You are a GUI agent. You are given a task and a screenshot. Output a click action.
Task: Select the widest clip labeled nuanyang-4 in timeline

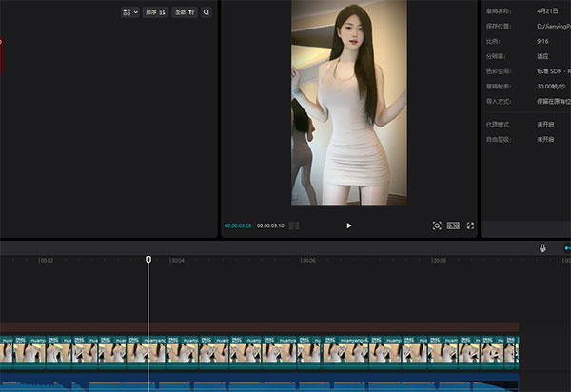coord(346,353)
